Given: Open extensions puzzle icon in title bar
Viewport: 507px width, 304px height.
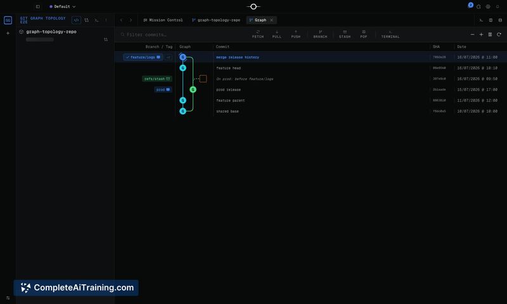Looking at the screenshot, I should (478, 6).
